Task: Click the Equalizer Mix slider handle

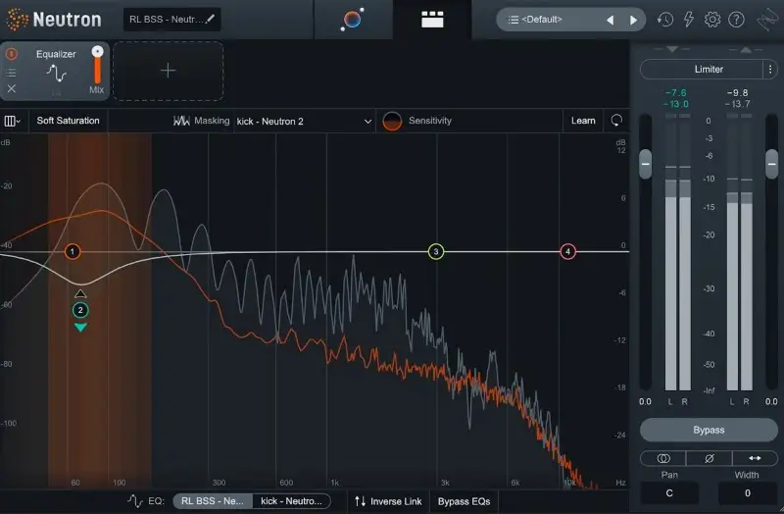Action: click(x=97, y=52)
